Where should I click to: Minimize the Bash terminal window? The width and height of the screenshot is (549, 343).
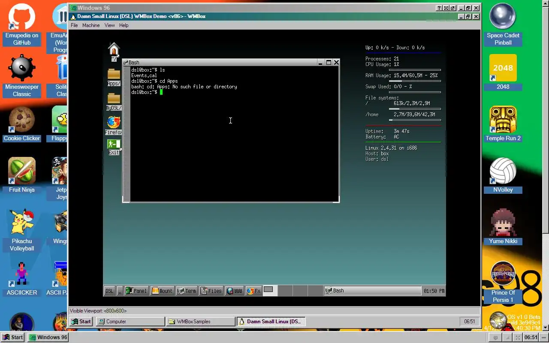[x=320, y=63]
